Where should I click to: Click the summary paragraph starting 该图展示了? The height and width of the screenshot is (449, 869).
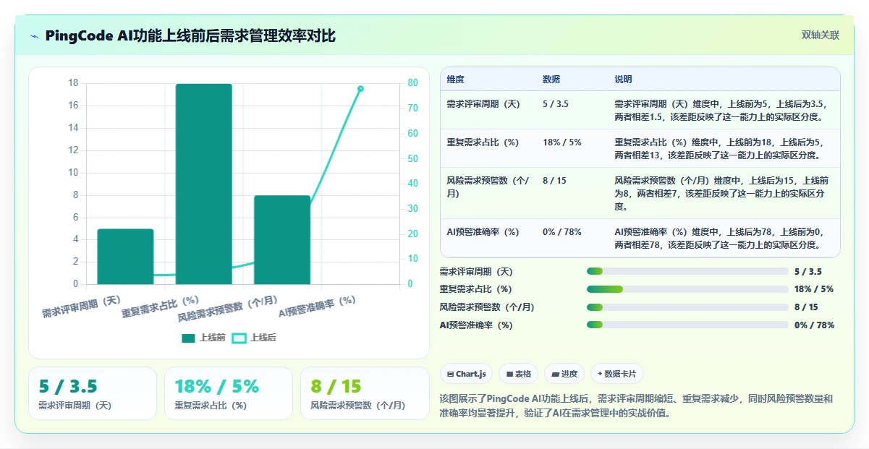tap(637, 406)
